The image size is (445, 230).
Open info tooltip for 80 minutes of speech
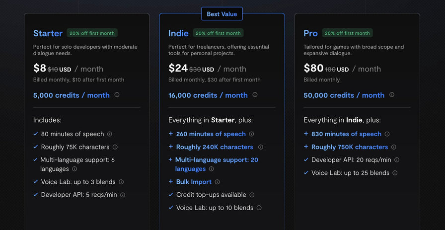110,134
